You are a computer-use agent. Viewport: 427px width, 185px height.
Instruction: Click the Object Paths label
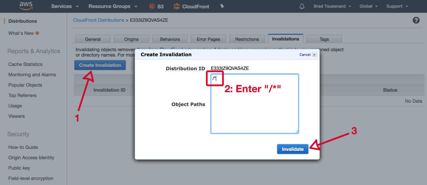click(x=188, y=104)
